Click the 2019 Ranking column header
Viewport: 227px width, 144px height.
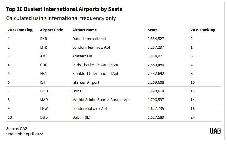tap(203, 30)
